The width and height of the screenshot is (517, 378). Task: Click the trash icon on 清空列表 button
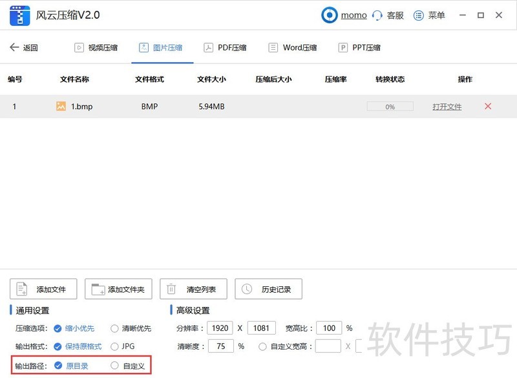(x=171, y=289)
